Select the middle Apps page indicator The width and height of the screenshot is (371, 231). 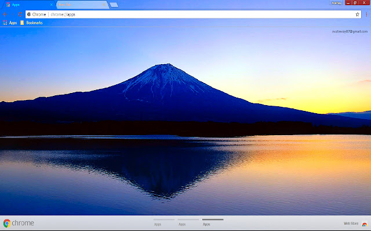188,222
